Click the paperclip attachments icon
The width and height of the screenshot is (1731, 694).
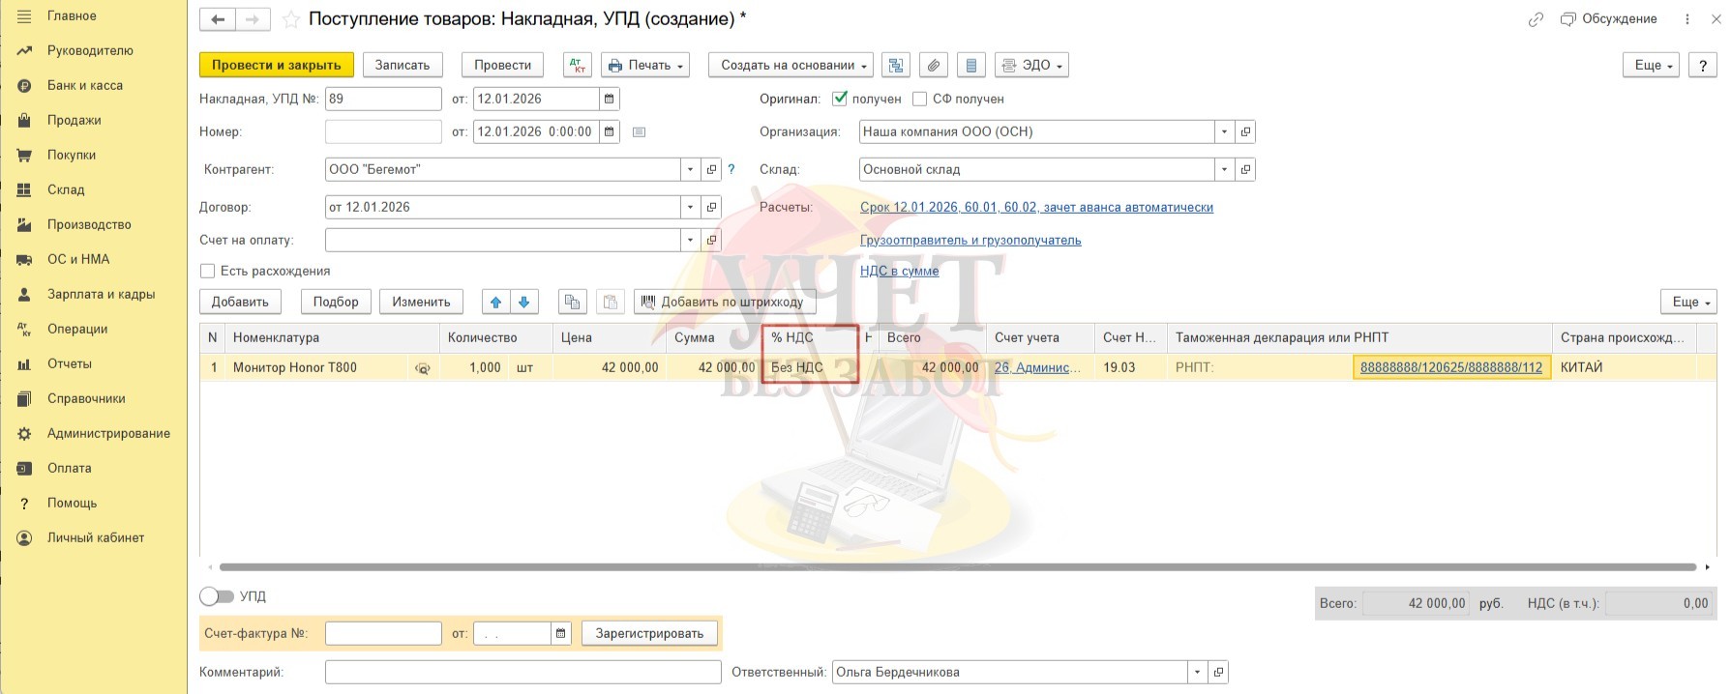pos(933,66)
